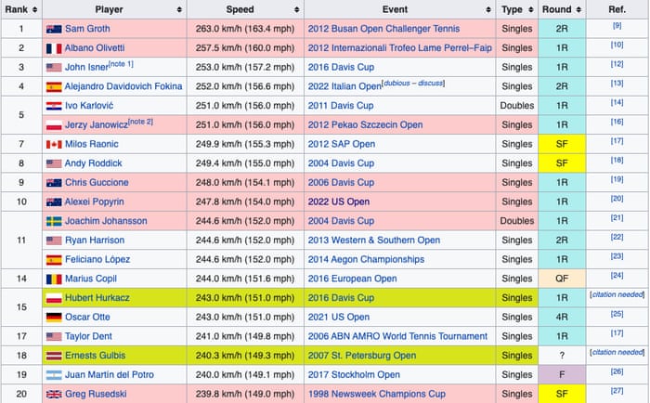The height and width of the screenshot is (403, 650).
Task: Click British flag beside Greg Rusedski
Action: point(54,395)
